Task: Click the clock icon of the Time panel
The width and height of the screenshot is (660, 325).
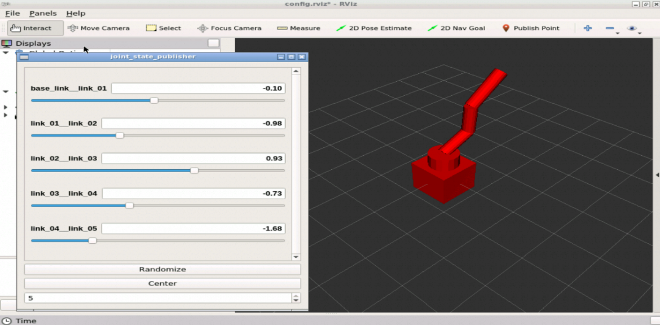Action: coord(6,321)
